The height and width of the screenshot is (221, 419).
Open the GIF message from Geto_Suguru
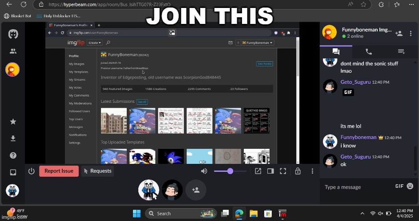[348, 92]
